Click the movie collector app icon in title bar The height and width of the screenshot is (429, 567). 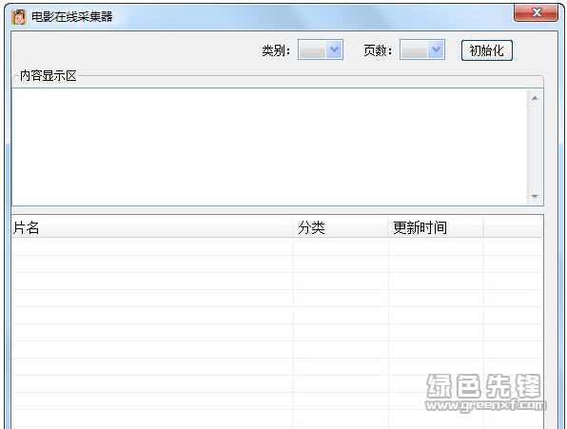pos(19,16)
